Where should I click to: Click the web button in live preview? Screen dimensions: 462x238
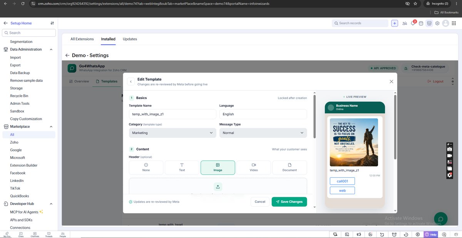pos(342,190)
